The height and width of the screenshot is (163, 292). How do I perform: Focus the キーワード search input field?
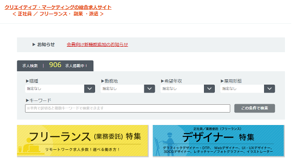tap(128, 108)
